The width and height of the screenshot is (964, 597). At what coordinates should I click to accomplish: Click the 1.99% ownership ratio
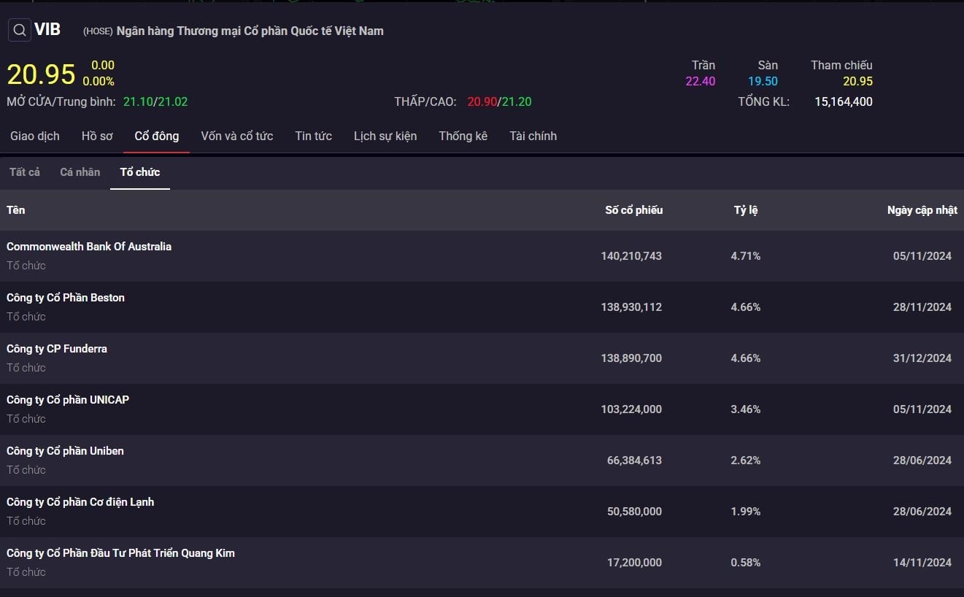click(746, 512)
